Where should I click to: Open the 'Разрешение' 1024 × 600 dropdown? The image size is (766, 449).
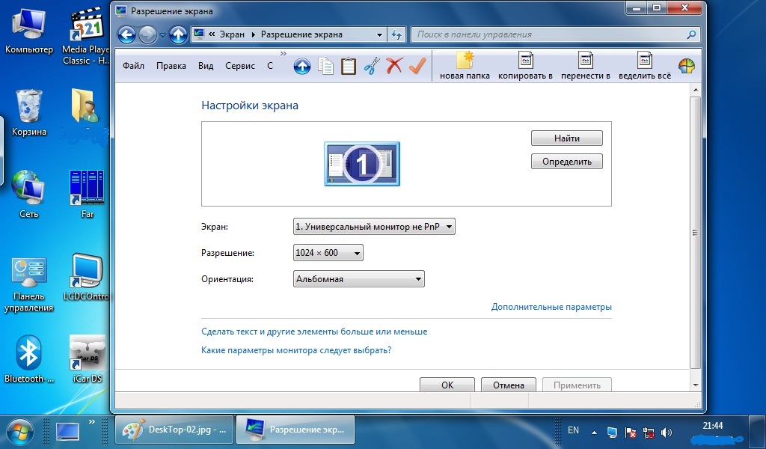coord(328,253)
